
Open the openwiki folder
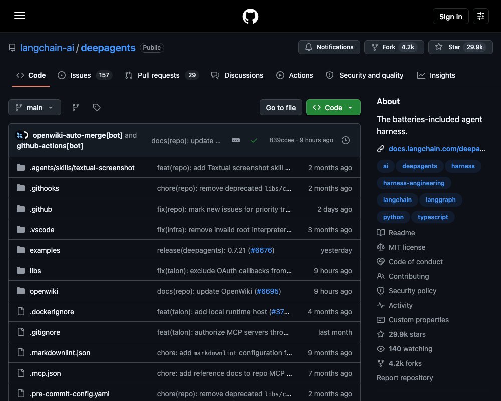pyautogui.click(x=44, y=291)
